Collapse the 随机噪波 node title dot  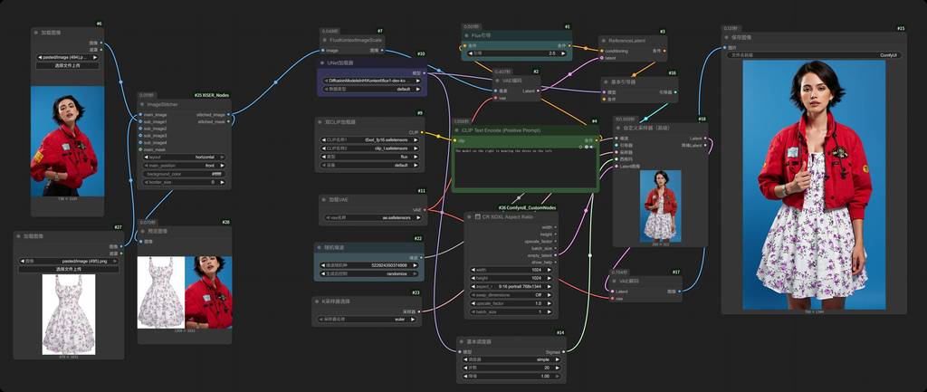tap(320, 248)
